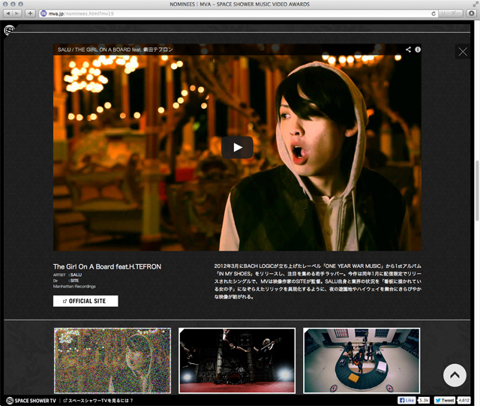This screenshot has height=406, width=480.
Task: Click the video share icon
Action: [409, 50]
